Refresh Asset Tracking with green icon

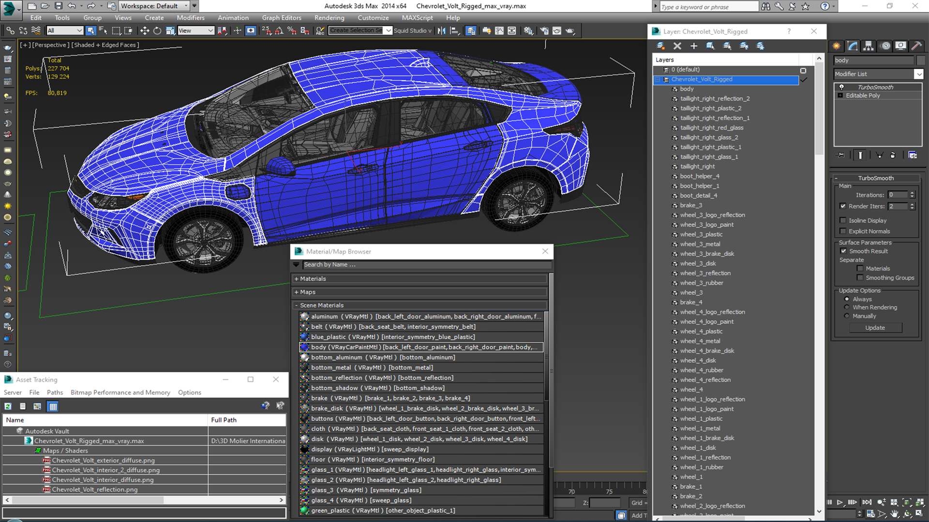click(8, 406)
